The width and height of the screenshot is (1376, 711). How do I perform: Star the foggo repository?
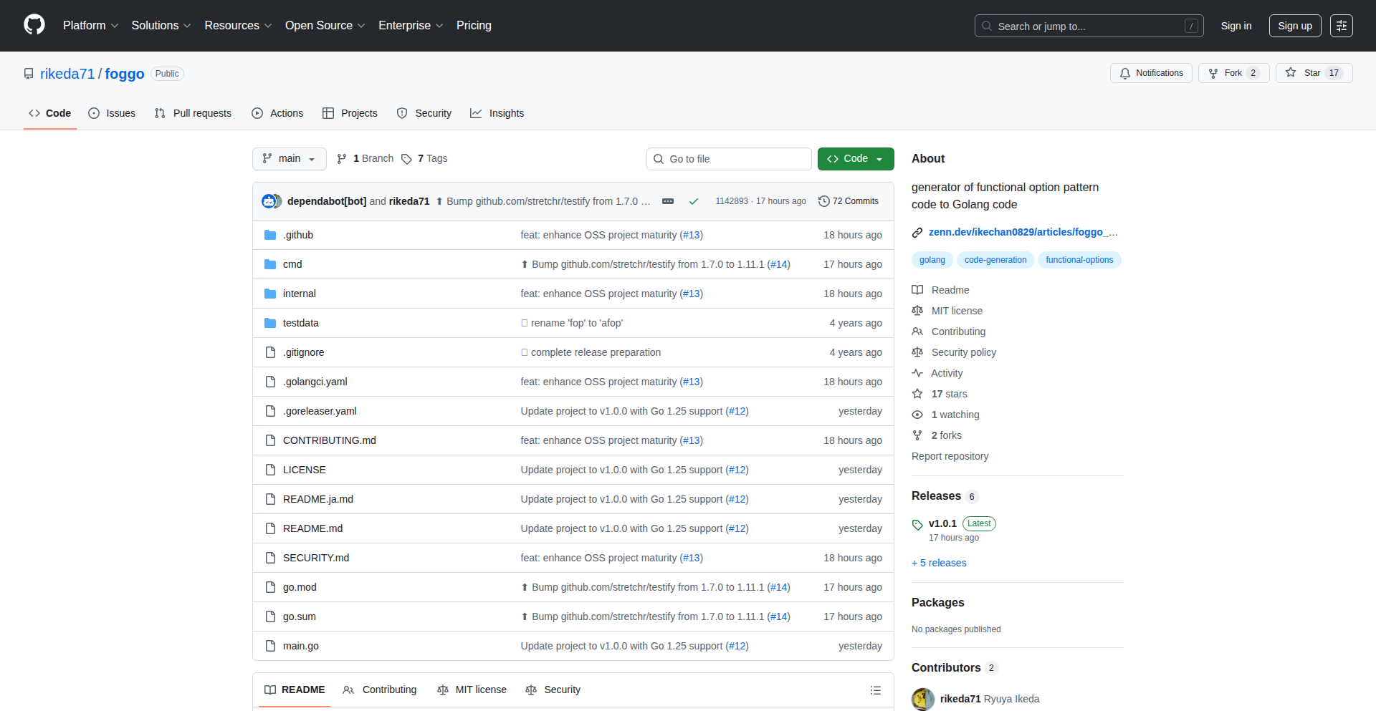click(1304, 73)
